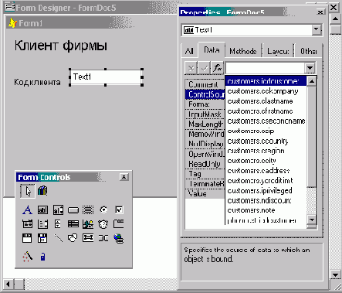Viewport: 342px width, 293px height.
Task: Pick the Text Box control tool
Action: point(42,210)
